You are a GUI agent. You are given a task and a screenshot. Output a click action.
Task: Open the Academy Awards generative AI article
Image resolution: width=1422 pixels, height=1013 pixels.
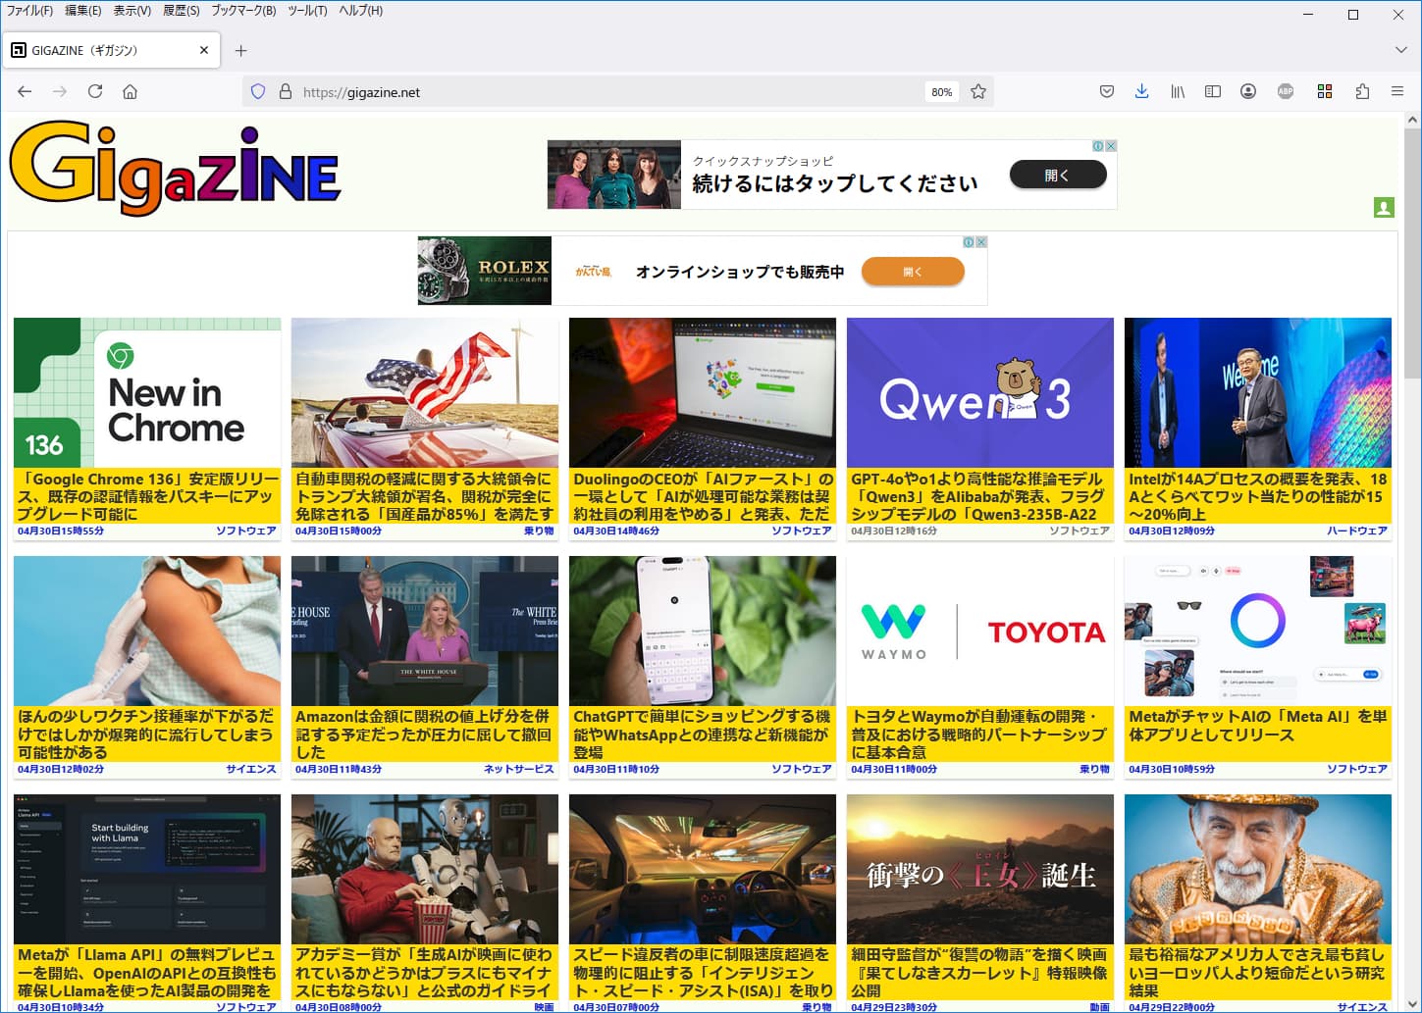coord(425,972)
